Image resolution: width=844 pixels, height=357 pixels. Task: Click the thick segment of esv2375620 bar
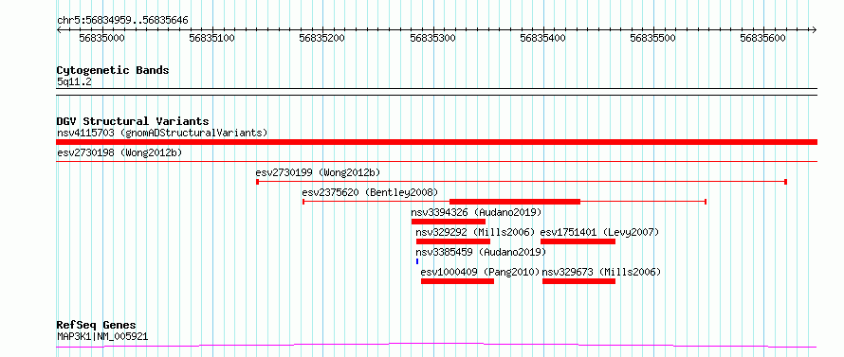[x=515, y=202]
